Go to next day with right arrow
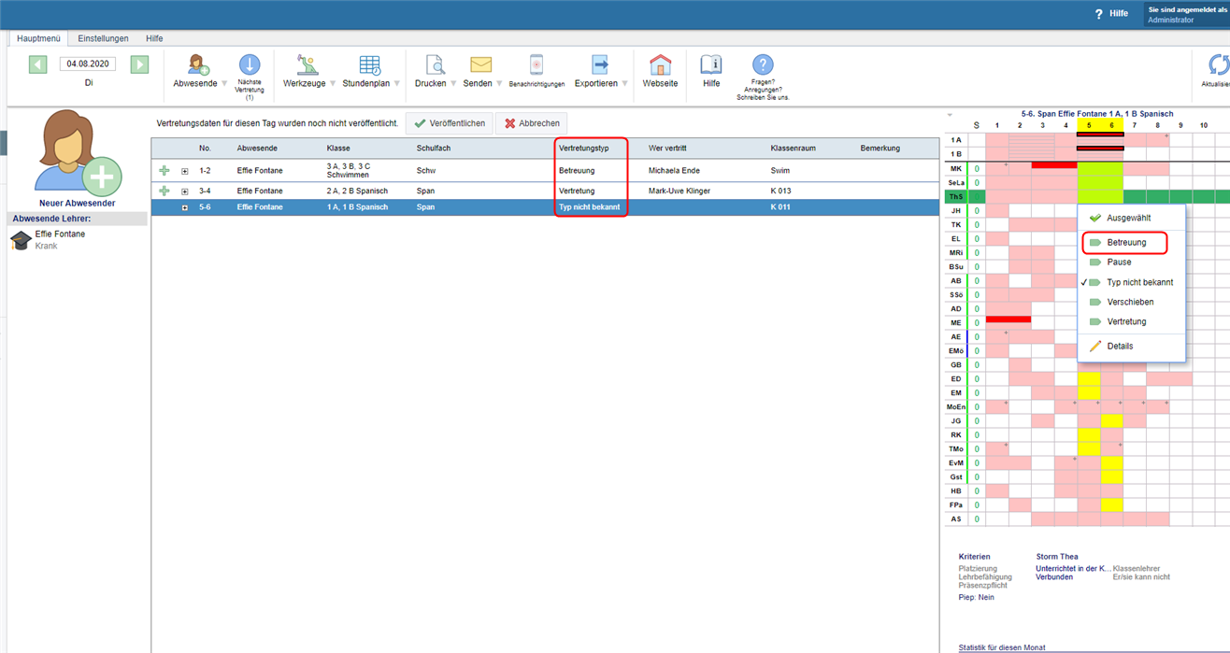The width and height of the screenshot is (1230, 653). click(139, 64)
